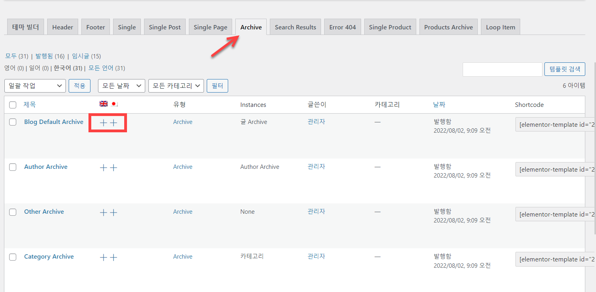Add English translation for Author Archive
This screenshot has height=292, width=596.
click(103, 168)
